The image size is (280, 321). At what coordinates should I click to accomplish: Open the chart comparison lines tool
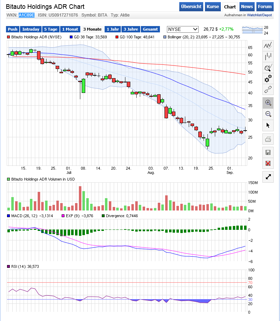[x=268, y=45]
